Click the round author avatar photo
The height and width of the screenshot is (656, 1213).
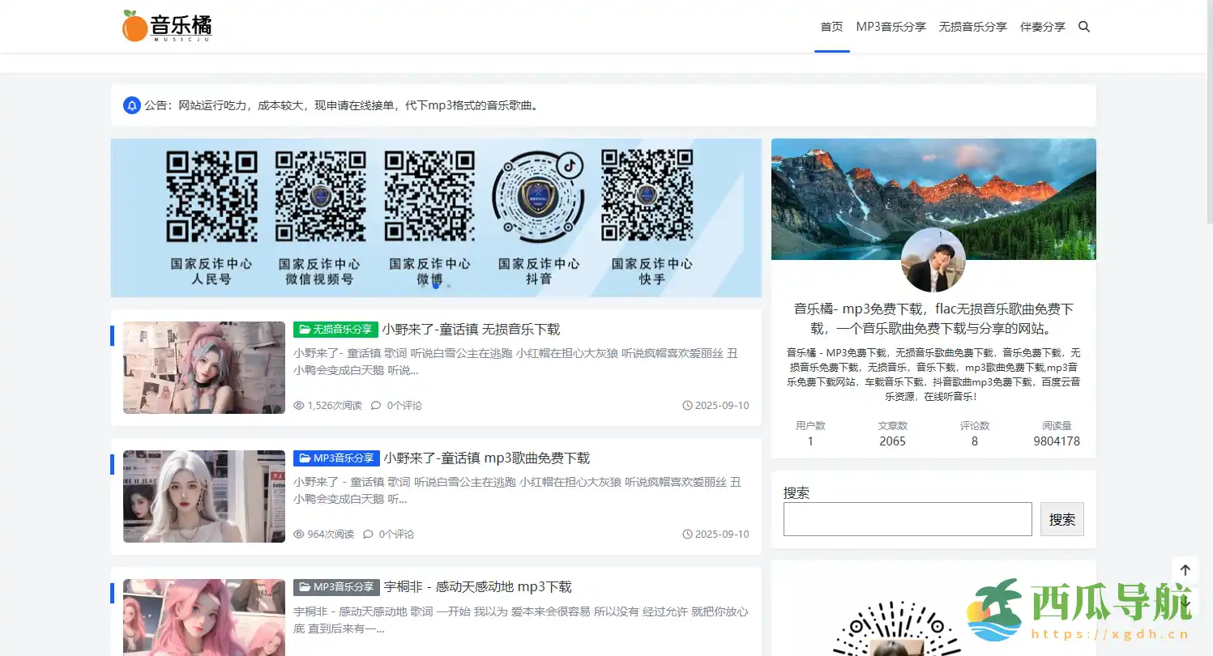(x=933, y=260)
